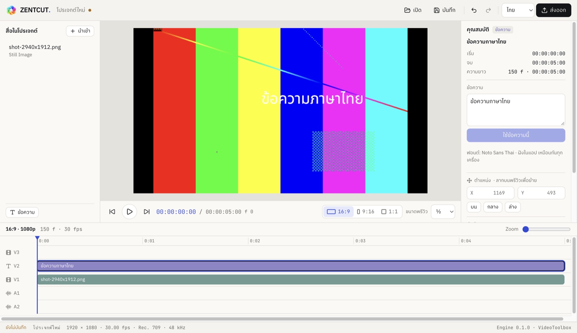Click the 0:01 ruler mark
The width and height of the screenshot is (577, 333).
pyautogui.click(x=149, y=241)
